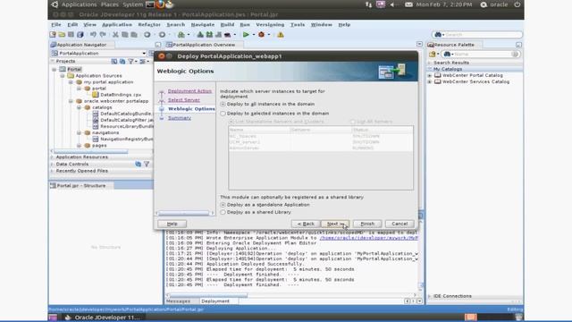Screen dimensions: 572x322
Task: Click the Redo toolbar icon
Action: (103, 35)
